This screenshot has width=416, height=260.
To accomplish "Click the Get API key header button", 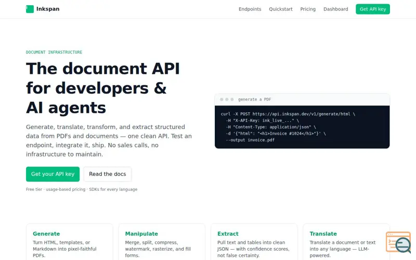I will (372, 9).
